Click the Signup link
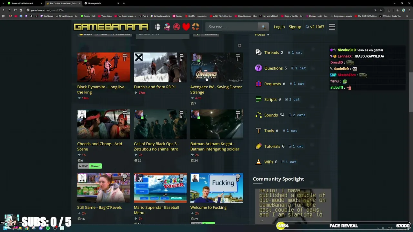This screenshot has height=232, width=413. point(295,27)
